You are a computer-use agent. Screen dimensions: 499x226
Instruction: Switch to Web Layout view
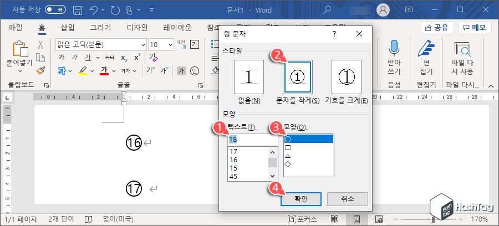coord(379,219)
